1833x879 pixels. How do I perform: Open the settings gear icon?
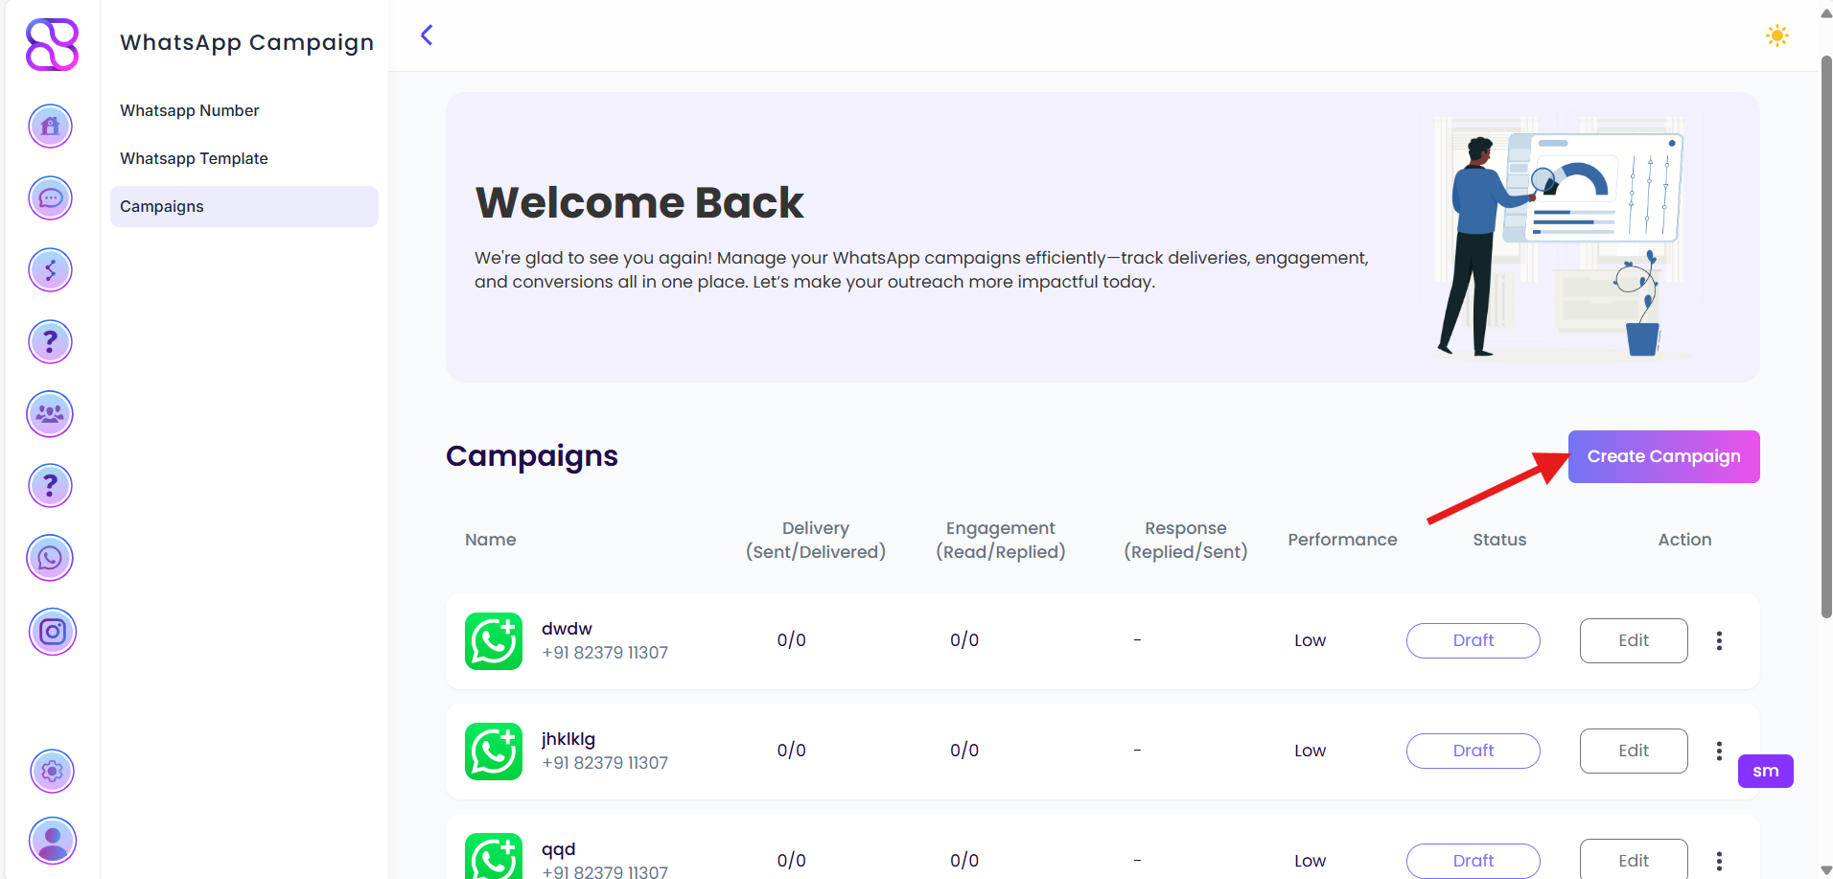tap(53, 771)
